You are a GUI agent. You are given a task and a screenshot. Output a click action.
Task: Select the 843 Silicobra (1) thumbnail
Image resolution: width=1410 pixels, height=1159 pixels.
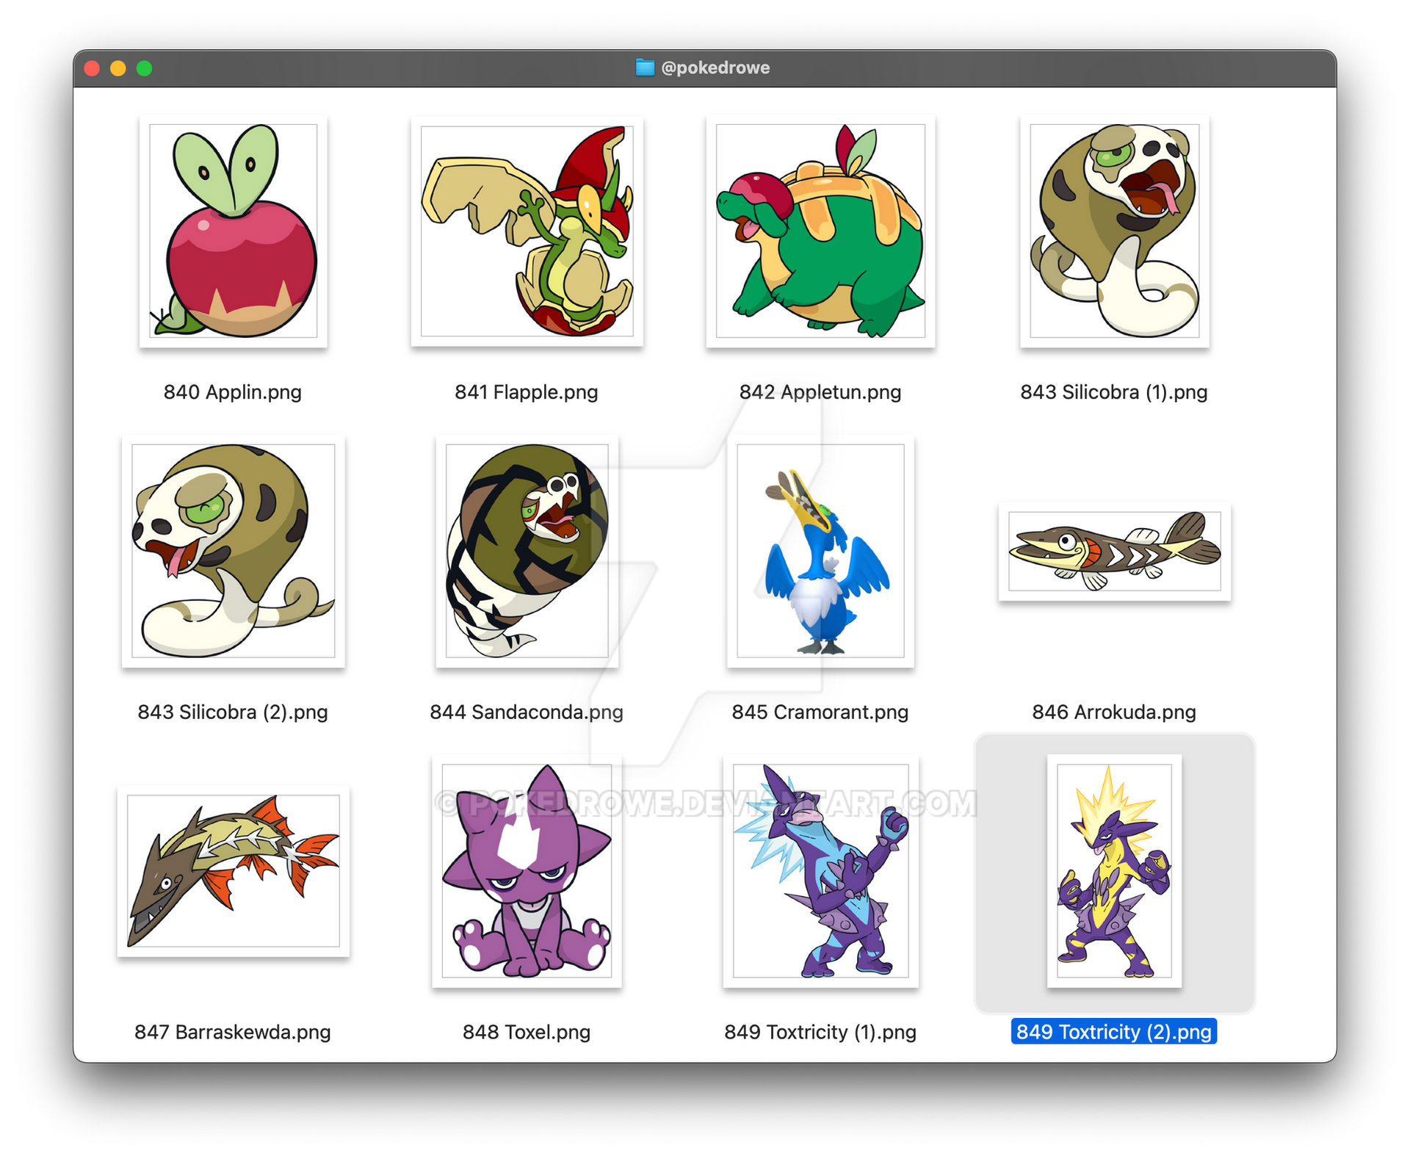(1114, 231)
